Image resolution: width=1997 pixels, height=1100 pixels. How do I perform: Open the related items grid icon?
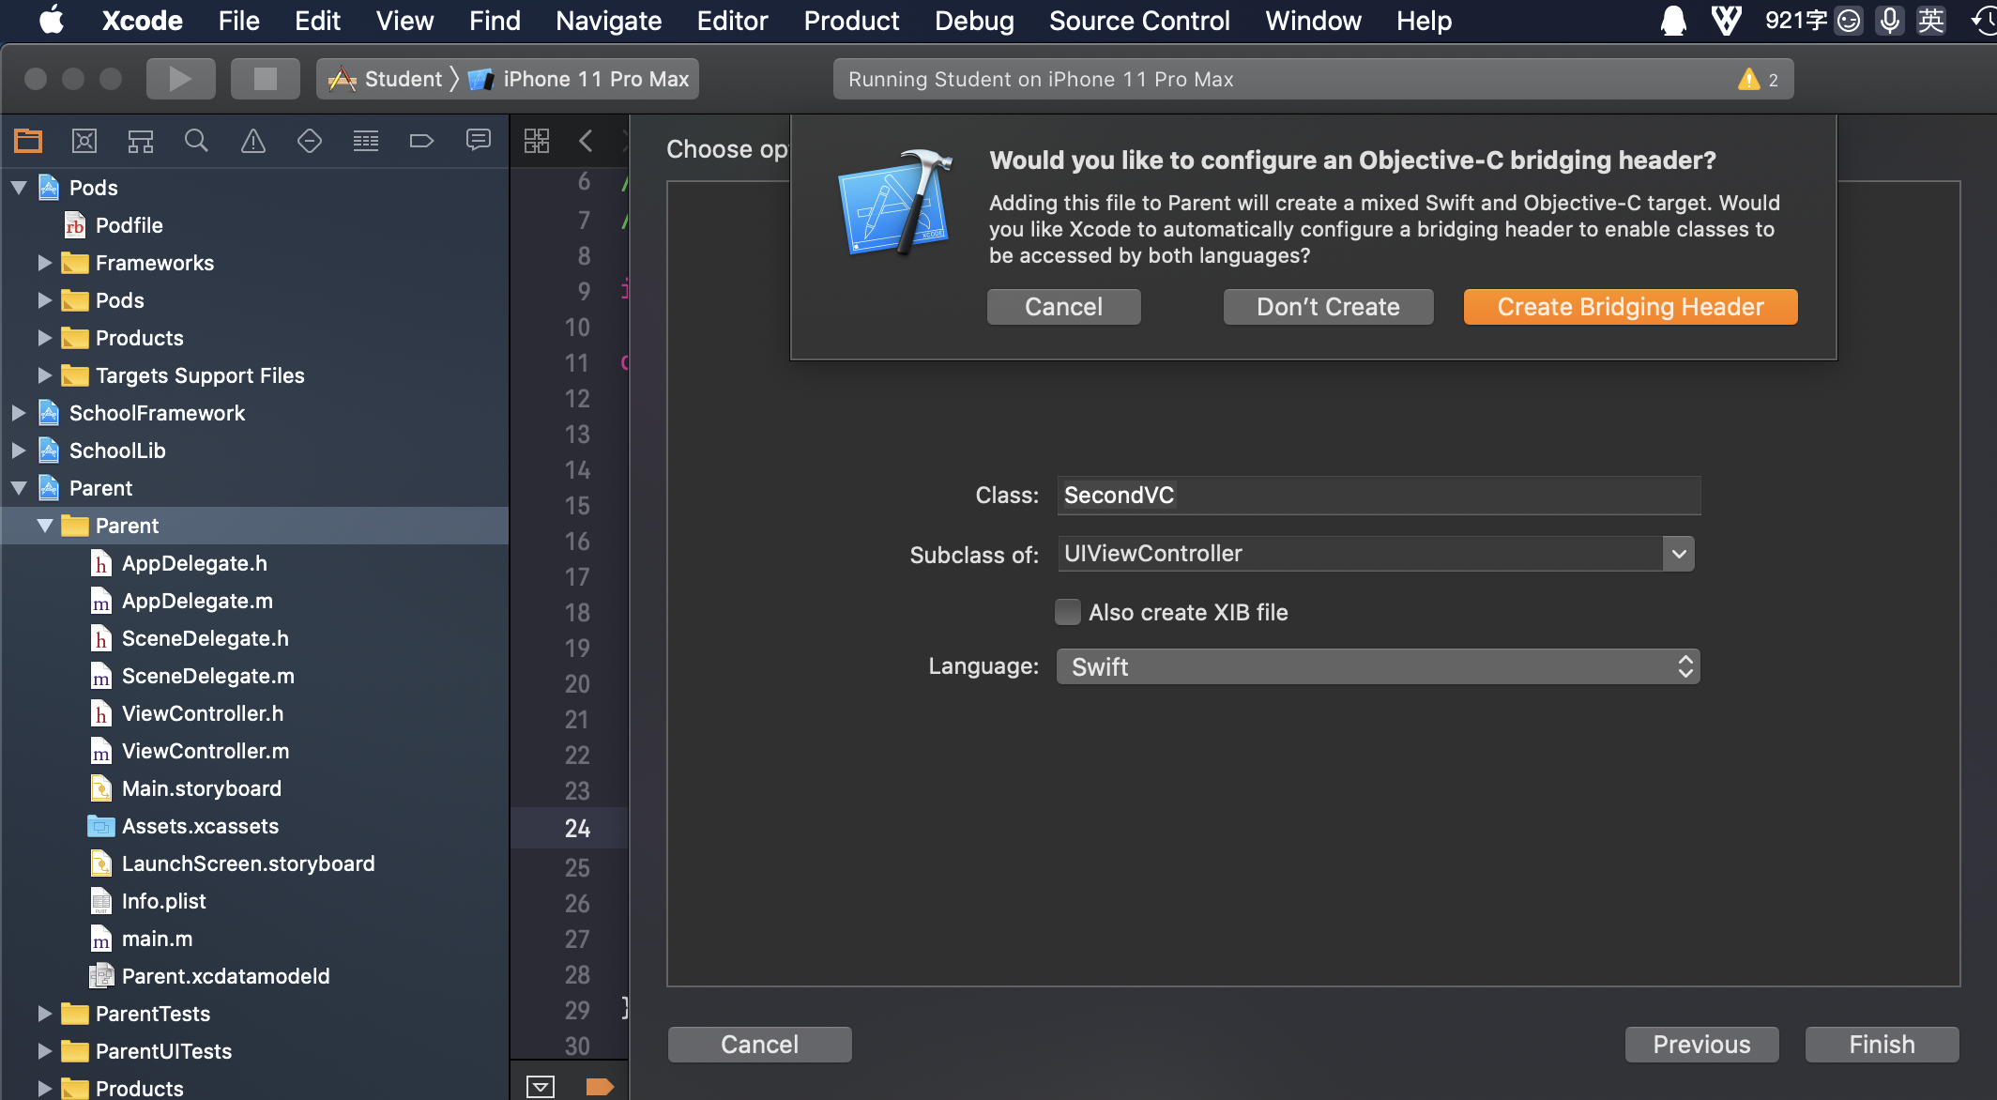coord(537,141)
